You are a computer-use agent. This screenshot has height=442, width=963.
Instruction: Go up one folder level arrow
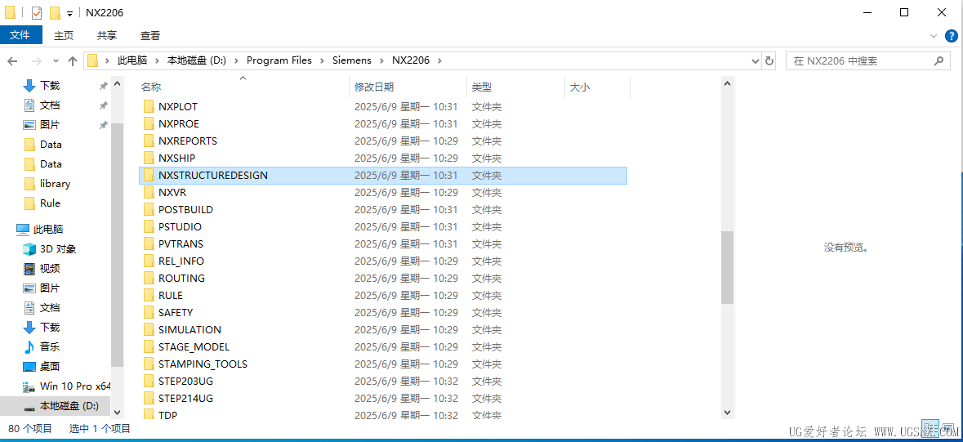click(73, 60)
